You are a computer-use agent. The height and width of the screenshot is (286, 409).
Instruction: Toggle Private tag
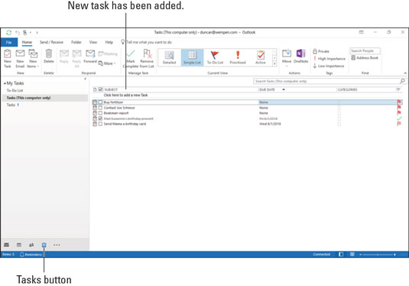pyautogui.click(x=321, y=51)
